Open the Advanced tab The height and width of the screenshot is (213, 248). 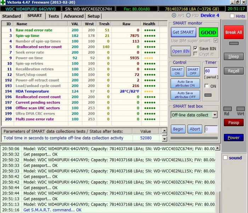coord(74,16)
